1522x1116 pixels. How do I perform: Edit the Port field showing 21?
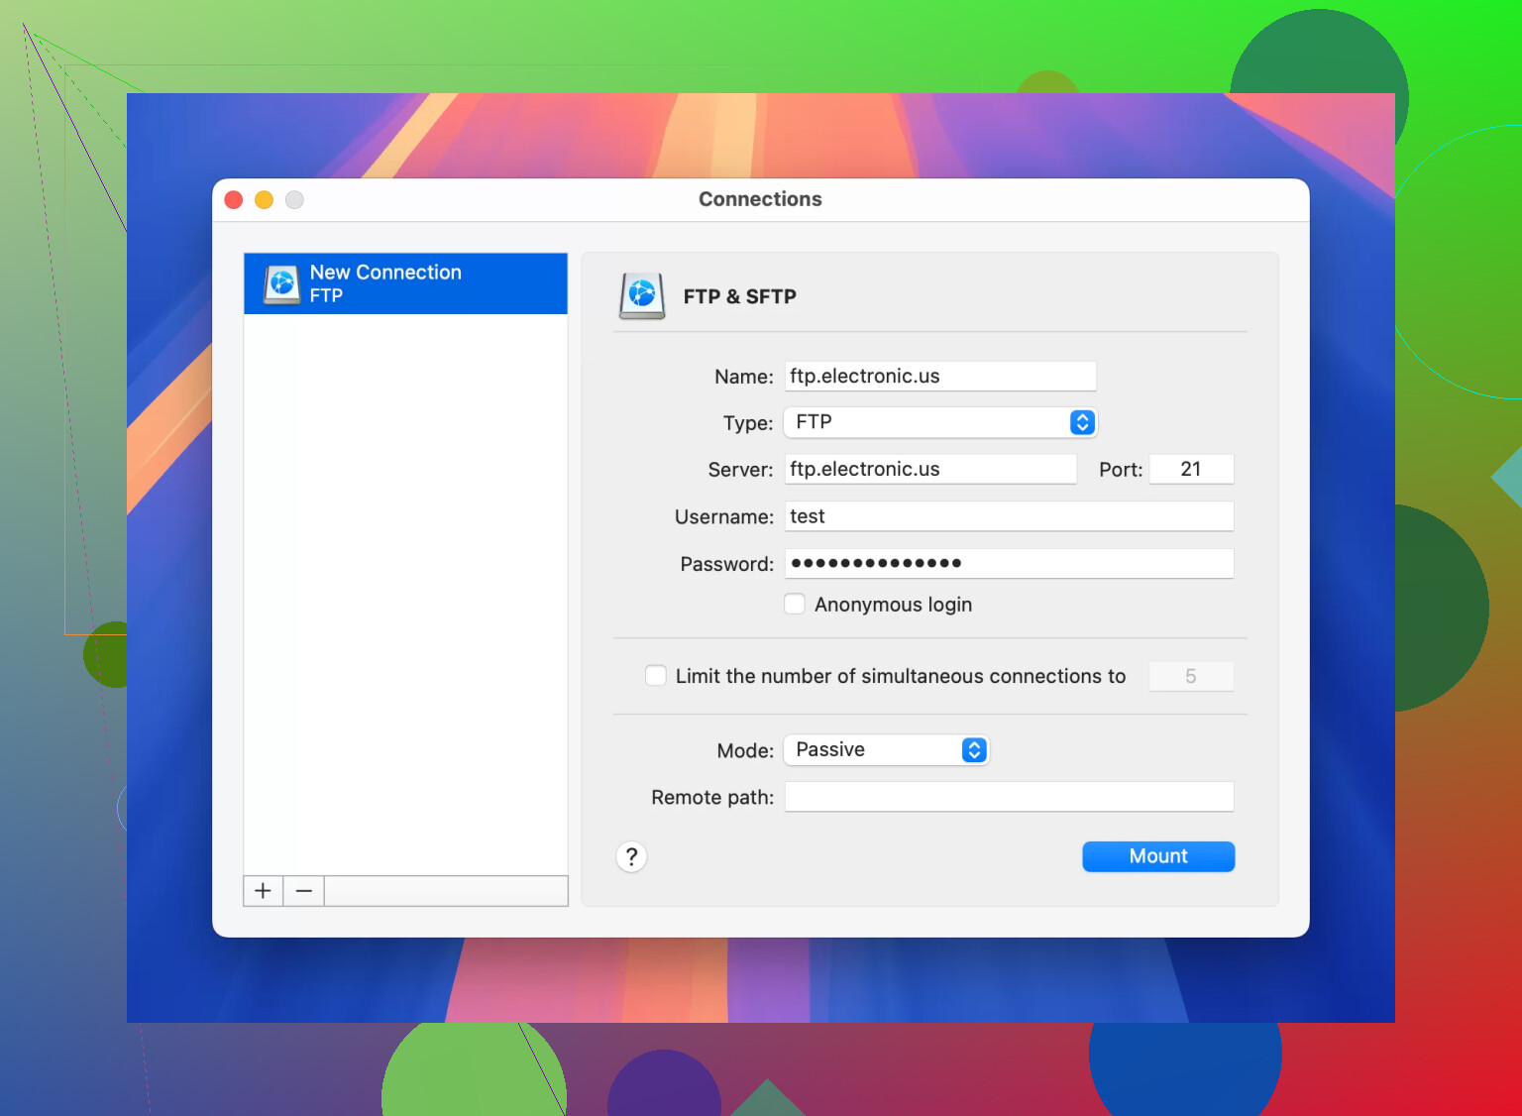pos(1191,469)
